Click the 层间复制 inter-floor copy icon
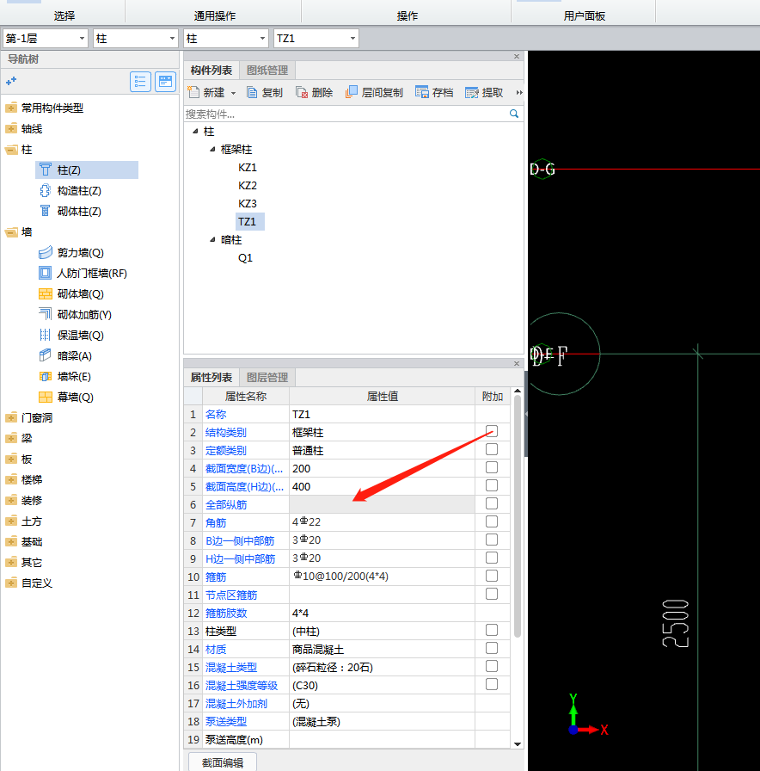Screen dimensions: 760x771 352,92
